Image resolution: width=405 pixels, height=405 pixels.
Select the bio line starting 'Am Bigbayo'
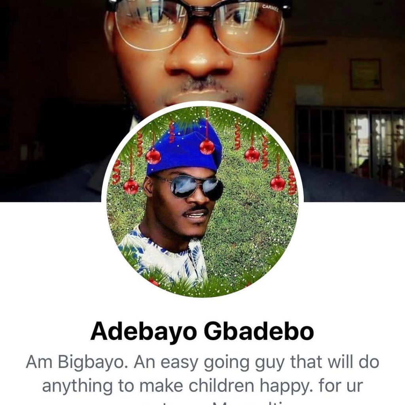point(202,362)
